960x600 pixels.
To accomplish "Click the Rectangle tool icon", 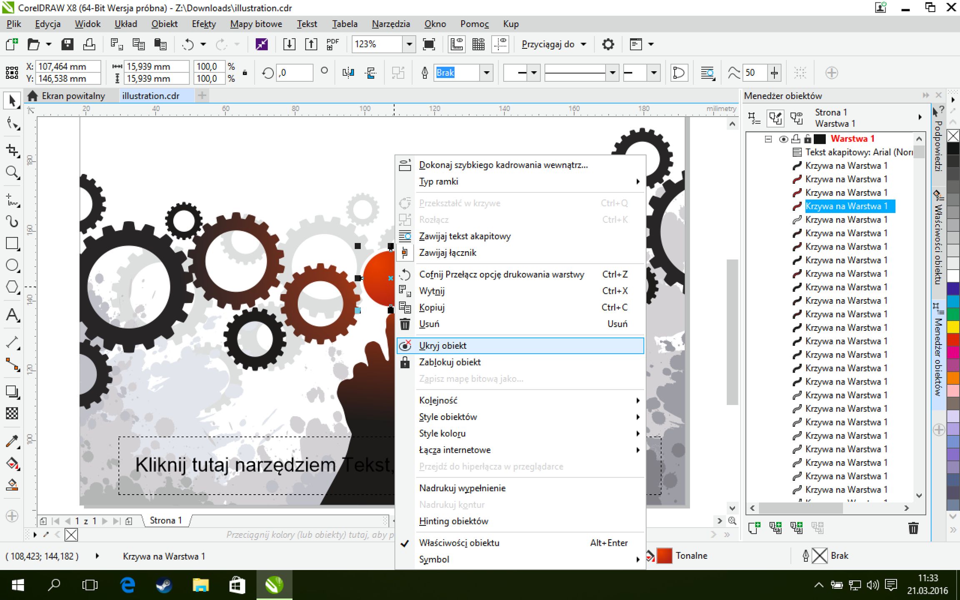I will 12,243.
